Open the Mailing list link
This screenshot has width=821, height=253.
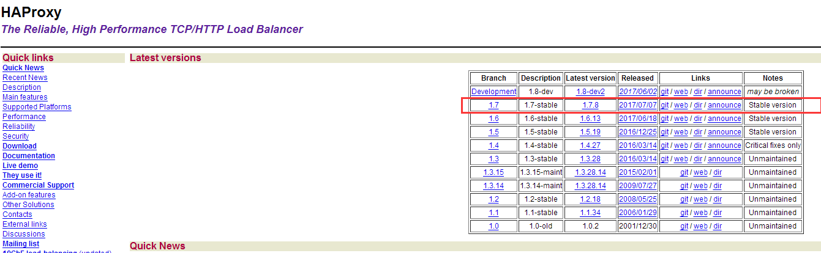(x=21, y=244)
